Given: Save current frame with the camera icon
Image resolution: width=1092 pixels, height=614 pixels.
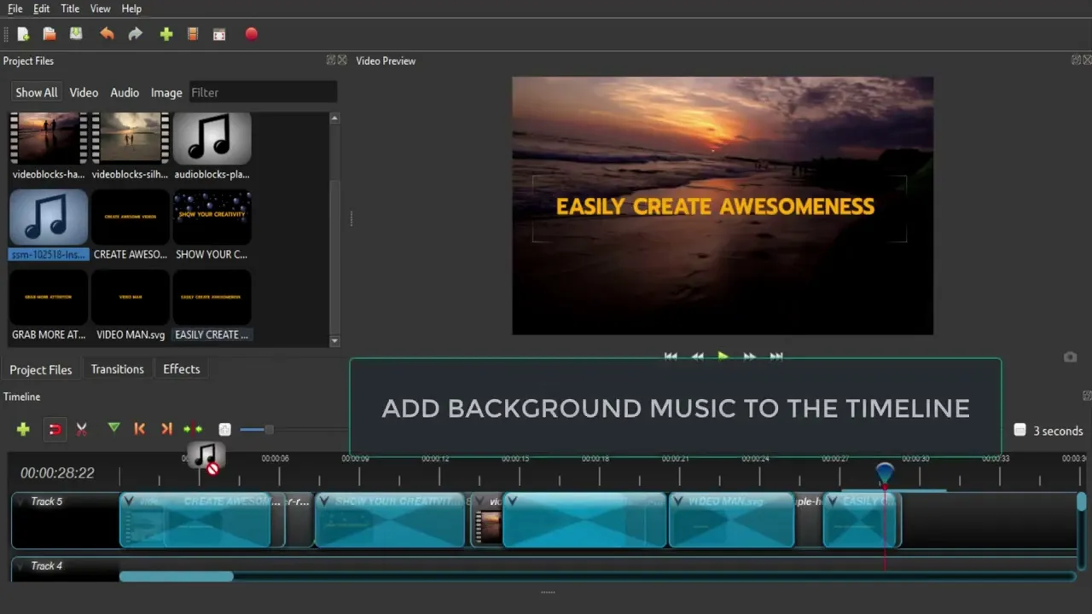Looking at the screenshot, I should (x=1070, y=356).
